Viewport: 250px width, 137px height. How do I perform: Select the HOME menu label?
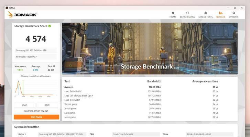(x=173, y=17)
